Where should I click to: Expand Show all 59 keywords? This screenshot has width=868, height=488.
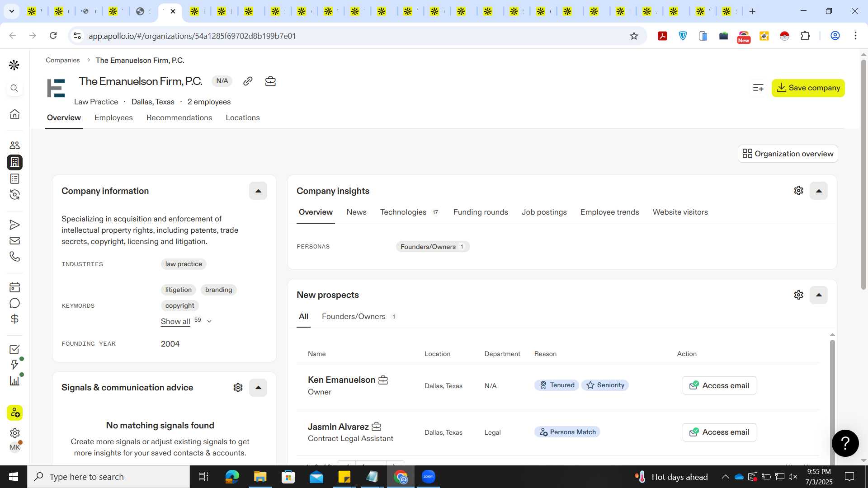click(x=186, y=321)
